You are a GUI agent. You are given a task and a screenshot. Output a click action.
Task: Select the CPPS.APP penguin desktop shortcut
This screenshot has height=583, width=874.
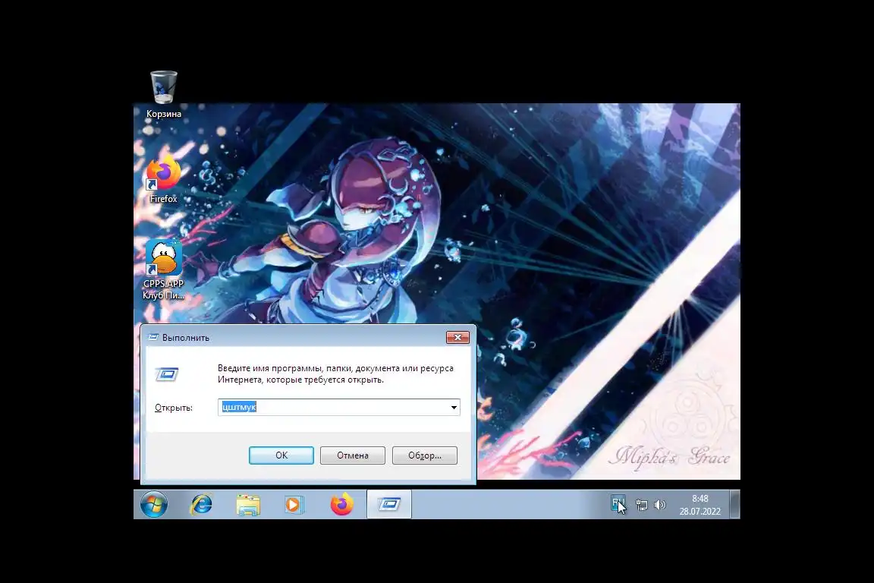(x=163, y=270)
